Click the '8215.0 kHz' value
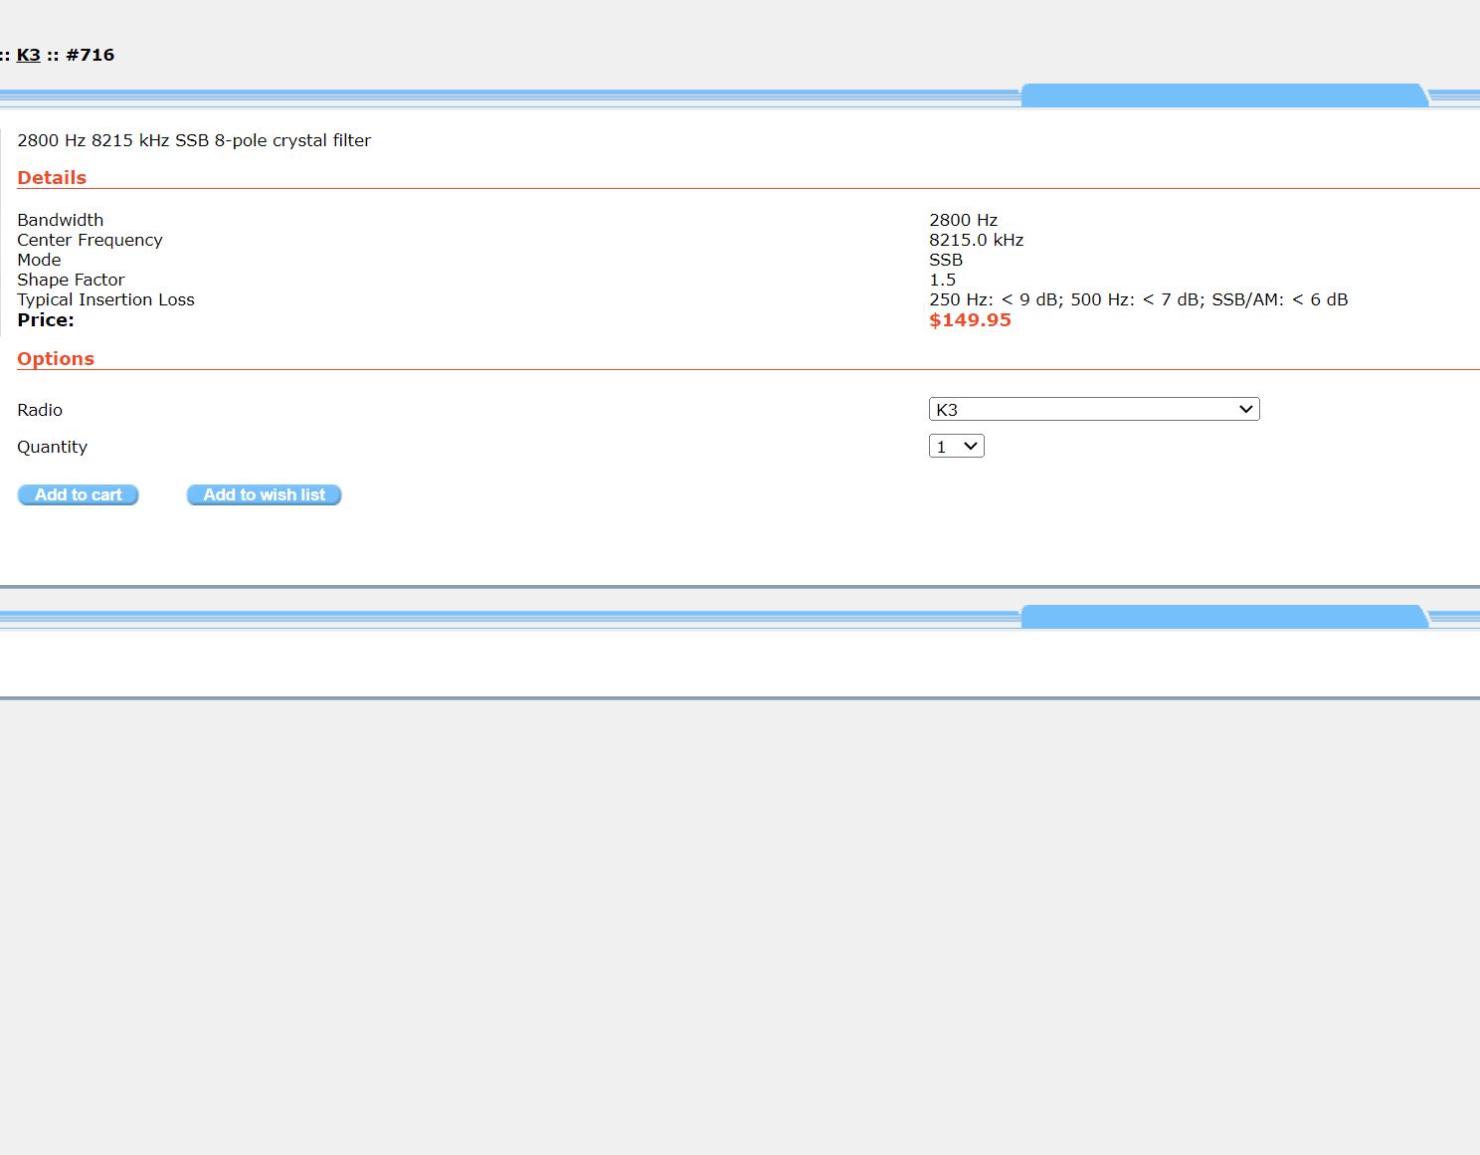 (x=976, y=240)
